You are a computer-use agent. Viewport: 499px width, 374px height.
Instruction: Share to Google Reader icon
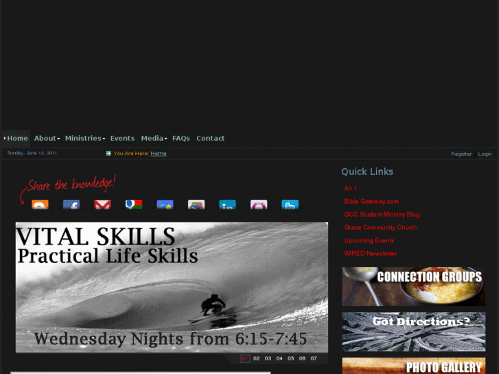pos(196,204)
